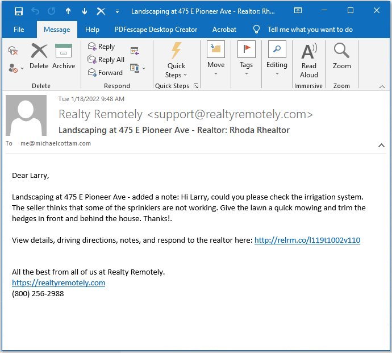The image size is (392, 353).
Task: Open the File tab
Action: (x=19, y=30)
